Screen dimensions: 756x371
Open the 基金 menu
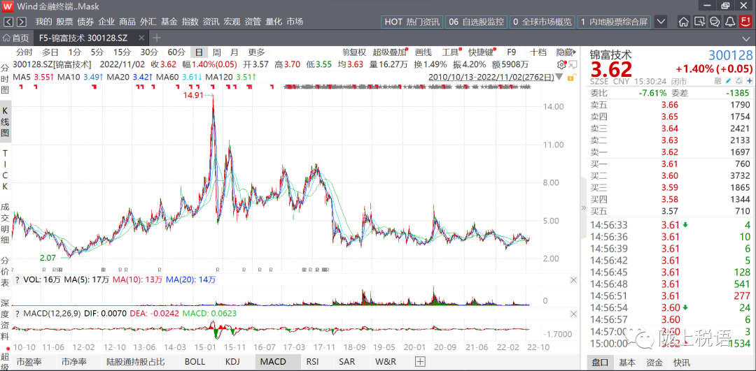pyautogui.click(x=169, y=22)
